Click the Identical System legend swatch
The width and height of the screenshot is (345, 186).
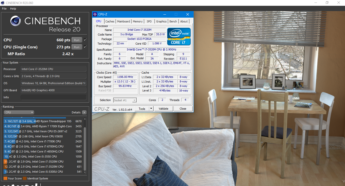[x=24, y=178]
